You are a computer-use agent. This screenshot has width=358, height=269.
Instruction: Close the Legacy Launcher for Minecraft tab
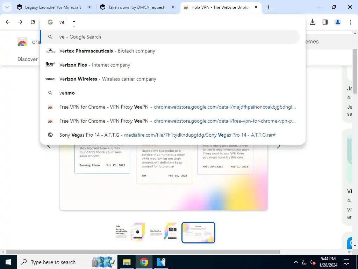(x=89, y=7)
